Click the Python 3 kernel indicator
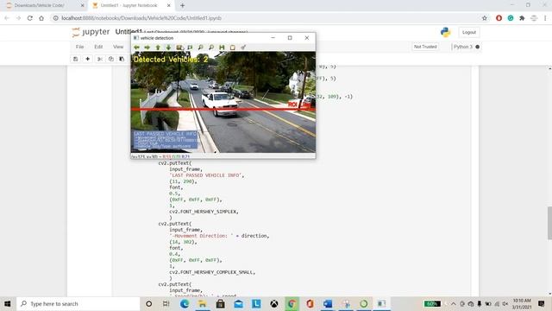The height and width of the screenshot is (311, 552). click(466, 47)
